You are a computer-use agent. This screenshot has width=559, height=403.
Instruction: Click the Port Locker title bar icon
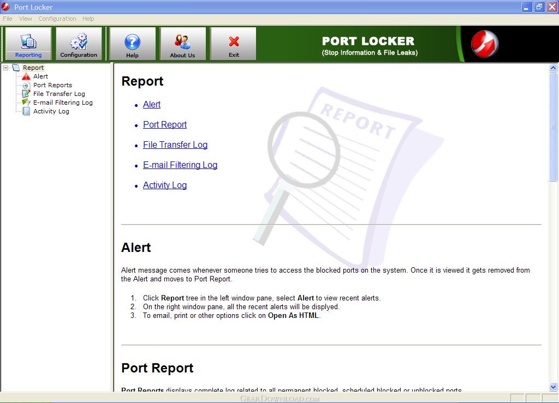5,7
